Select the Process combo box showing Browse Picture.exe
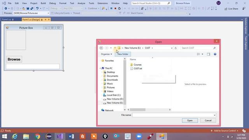249x140 pixels. (31, 13)
